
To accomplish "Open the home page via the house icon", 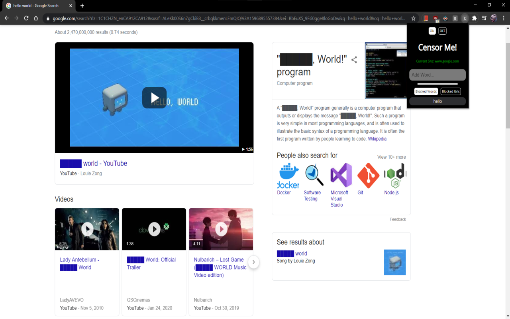I will tap(36, 18).
